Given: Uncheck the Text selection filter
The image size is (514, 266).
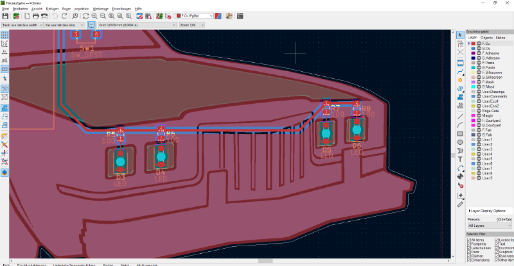Looking at the screenshot, I should [497, 244].
